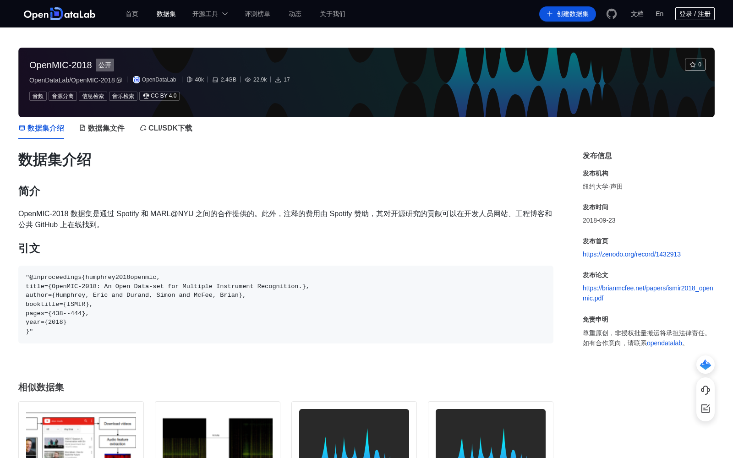Click the plus icon in create dataset

[550, 14]
